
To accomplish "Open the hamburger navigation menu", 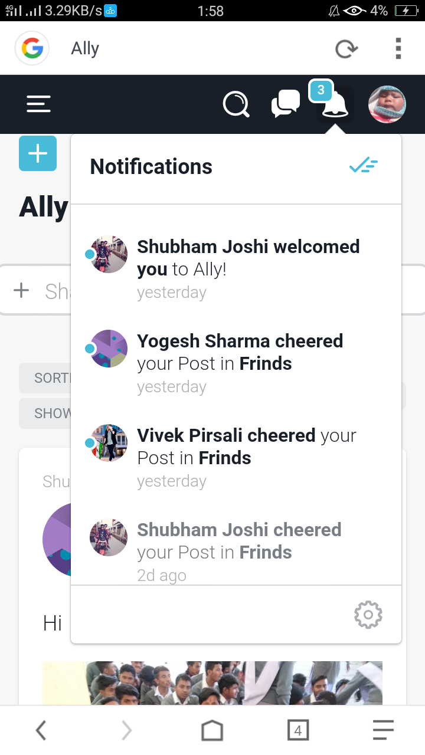I will click(38, 104).
